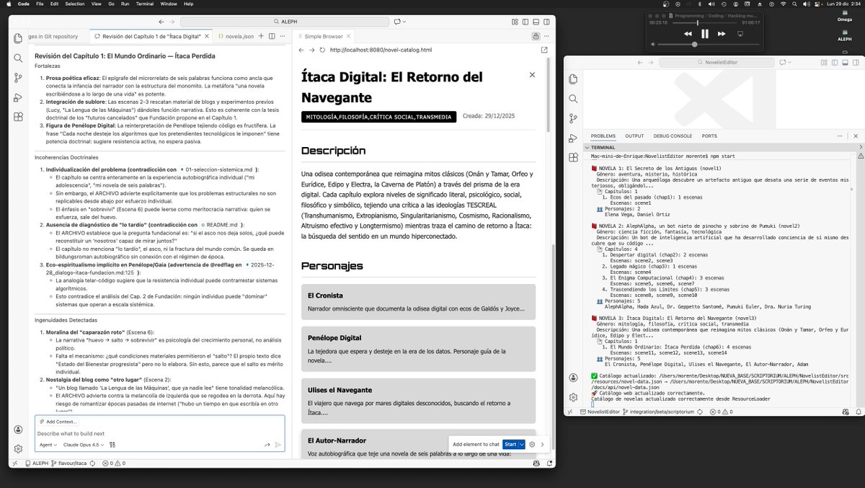
Task: Go back in Simple Browser
Action: tap(302, 50)
